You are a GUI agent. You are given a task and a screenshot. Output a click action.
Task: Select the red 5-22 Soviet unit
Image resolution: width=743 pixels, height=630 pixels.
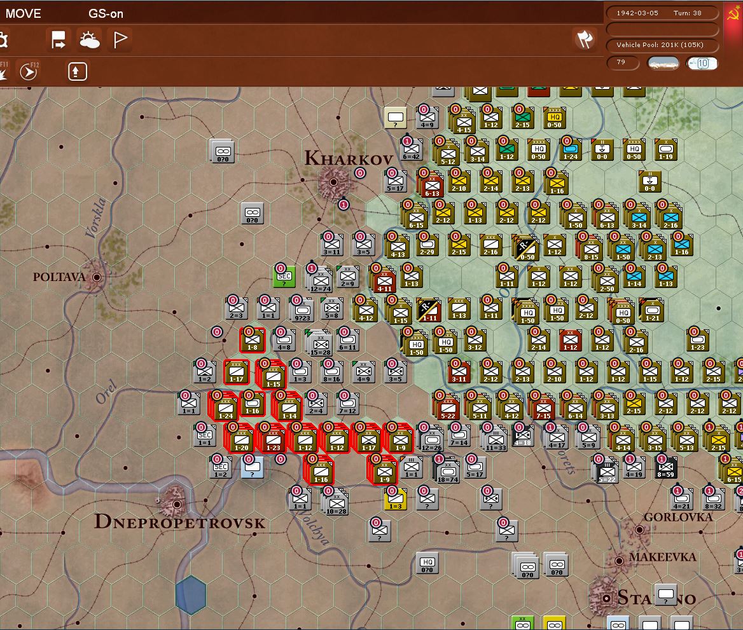pos(448,407)
